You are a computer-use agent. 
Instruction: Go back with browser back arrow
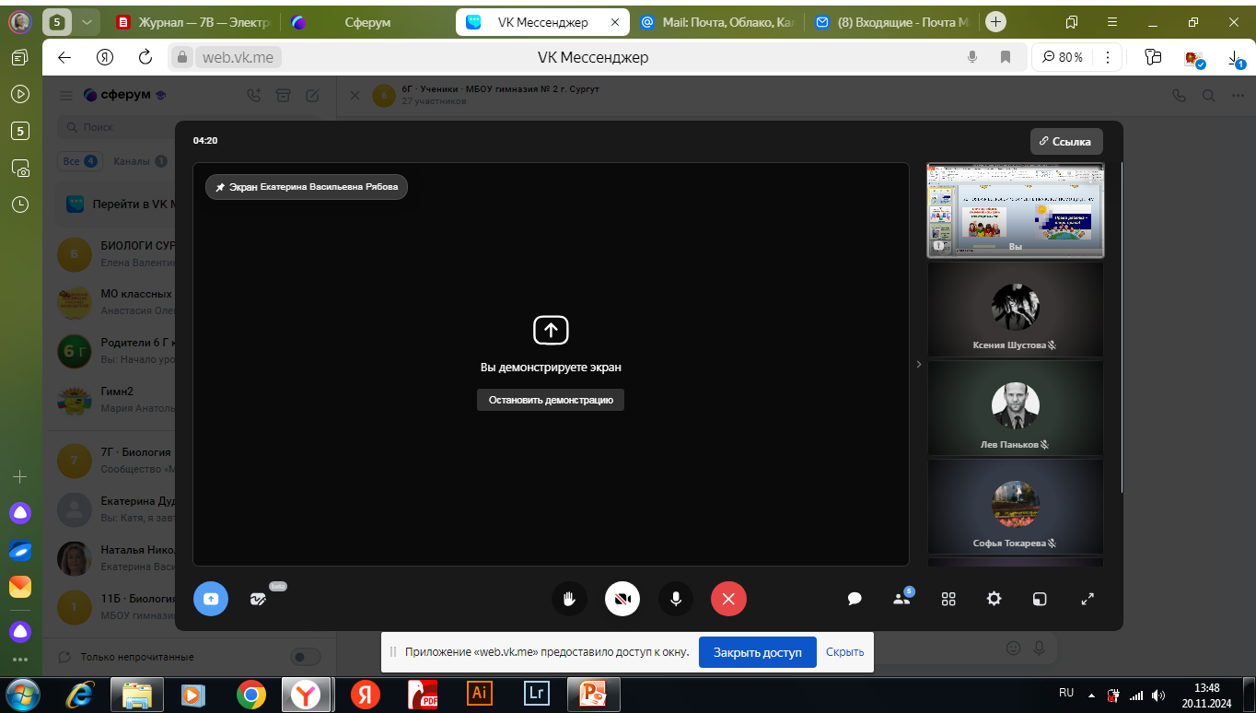64,57
